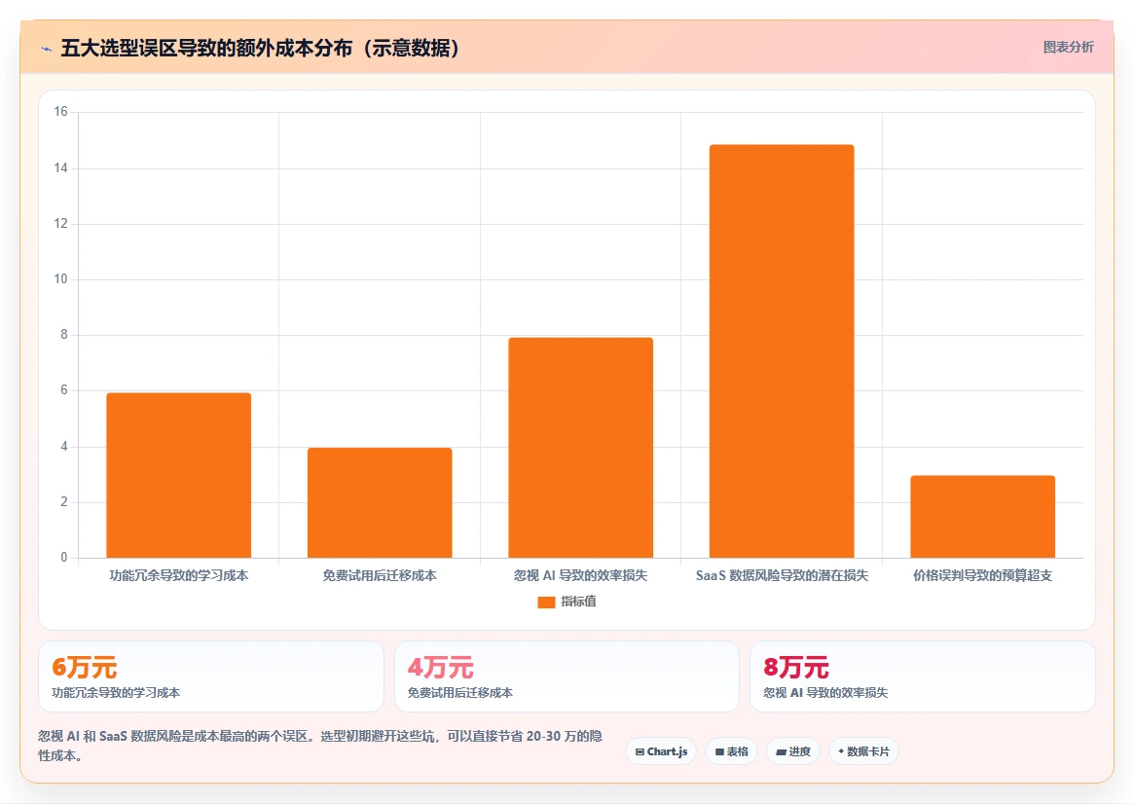This screenshot has width=1134, height=804.
Task: Select the 进度 tag
Action: pos(792,751)
